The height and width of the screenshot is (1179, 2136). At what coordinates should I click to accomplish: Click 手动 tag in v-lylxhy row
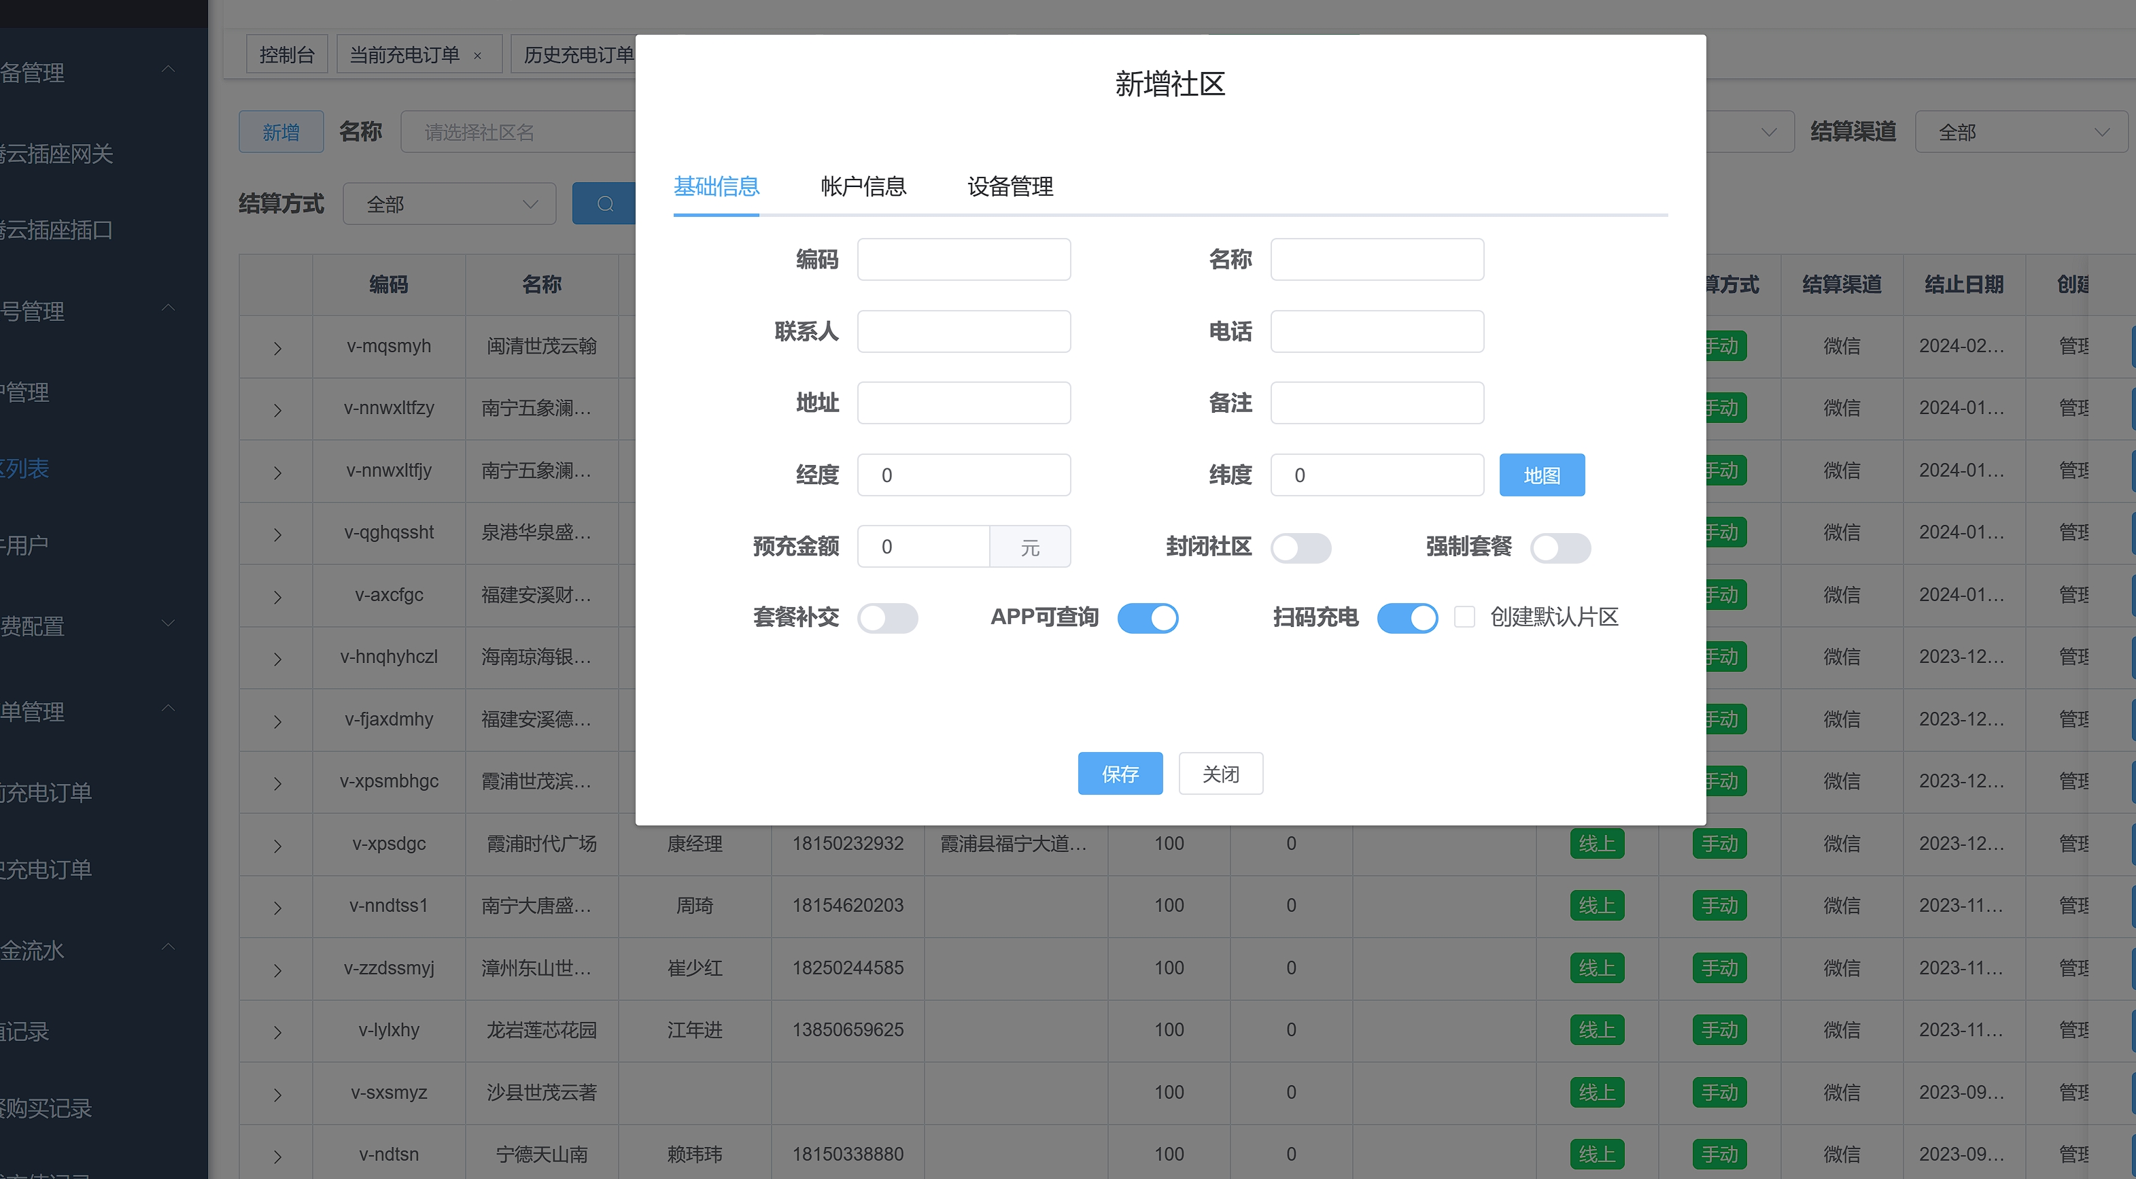(1719, 1030)
